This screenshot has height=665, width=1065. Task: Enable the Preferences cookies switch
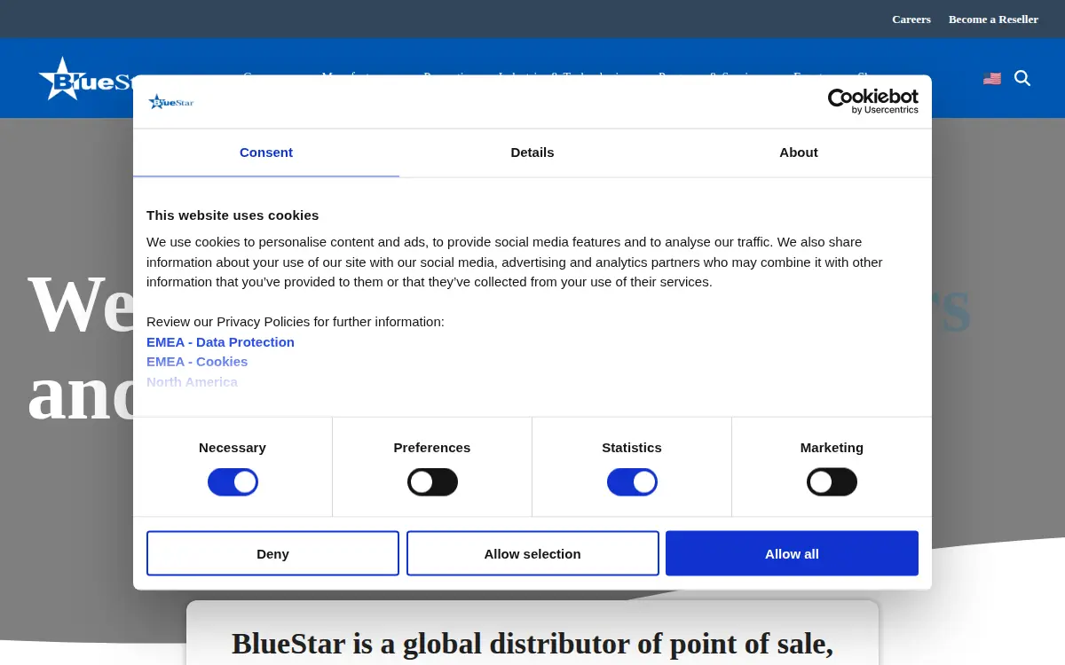[432, 482]
